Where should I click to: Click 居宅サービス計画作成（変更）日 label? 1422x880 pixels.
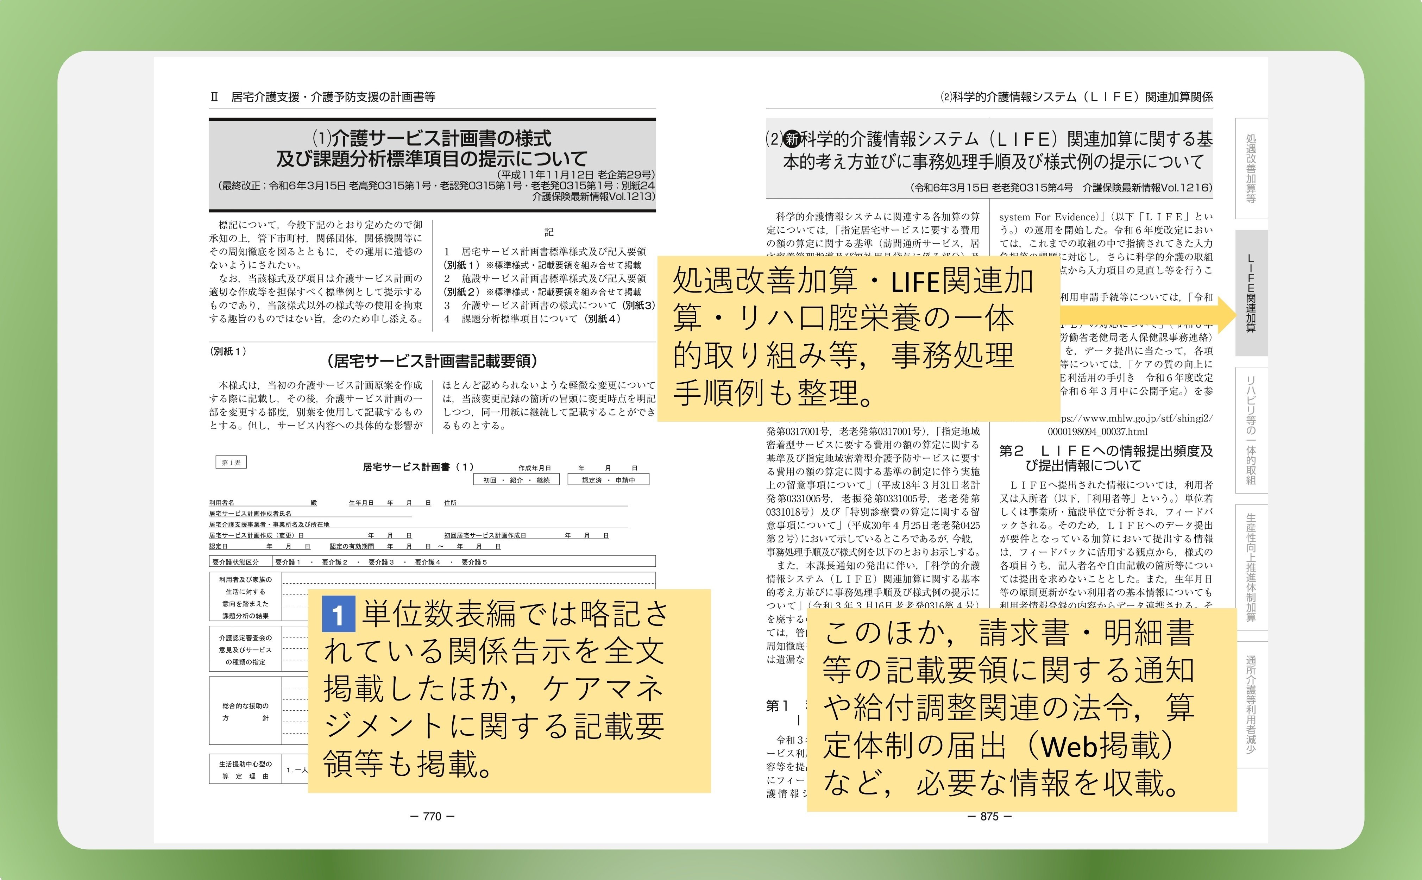pyautogui.click(x=257, y=535)
